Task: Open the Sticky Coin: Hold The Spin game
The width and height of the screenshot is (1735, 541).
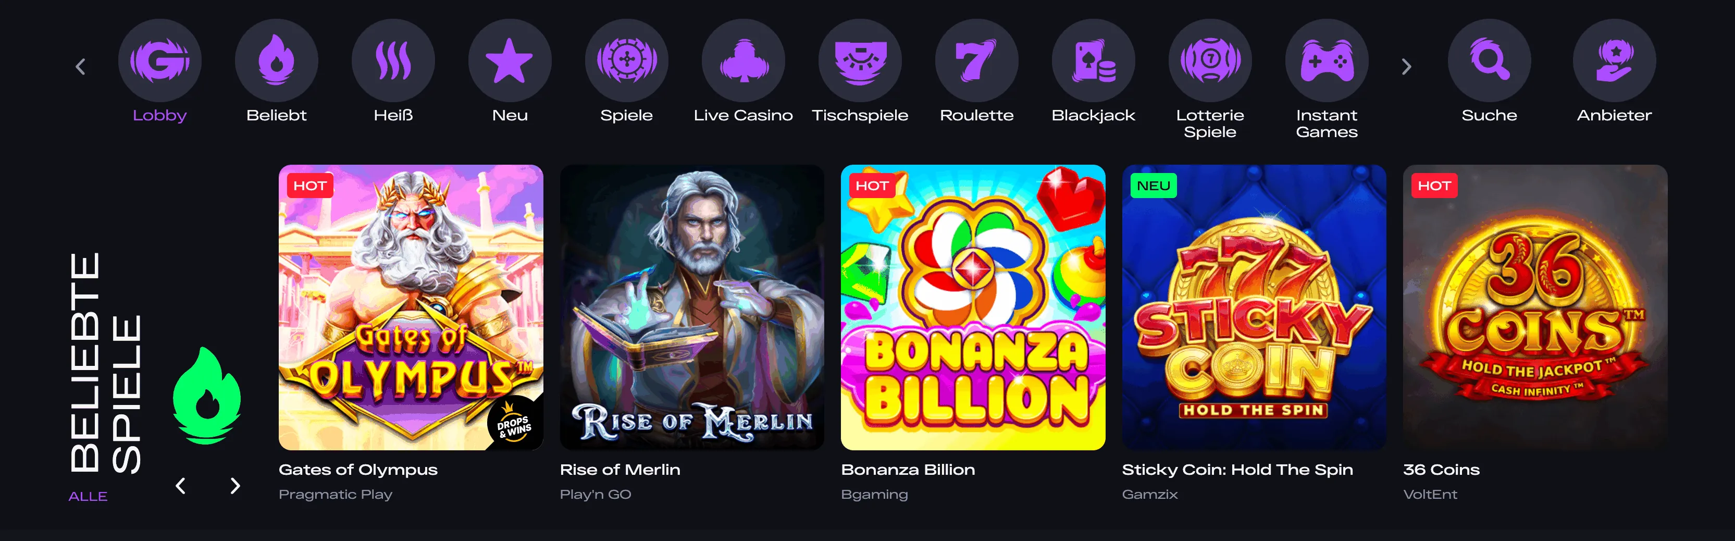Action: tap(1254, 306)
